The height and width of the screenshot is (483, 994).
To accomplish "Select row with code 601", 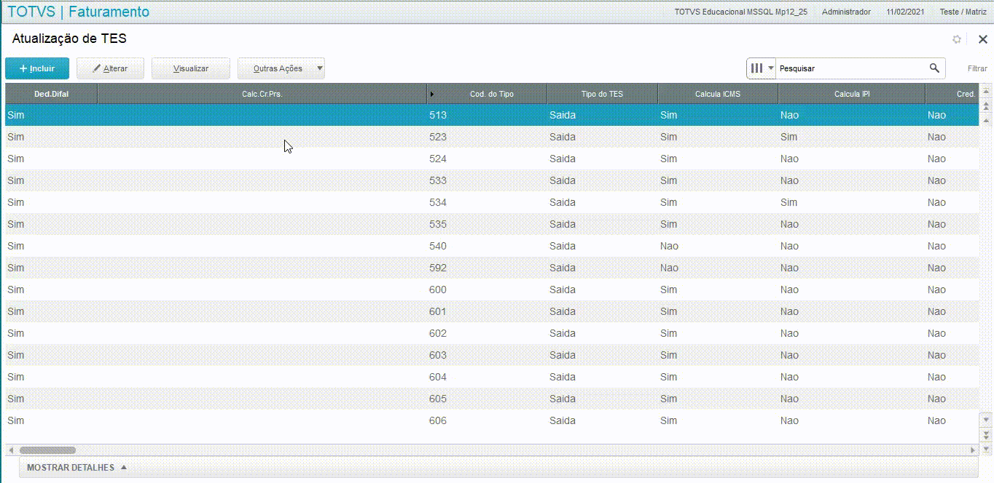I will tap(492, 311).
